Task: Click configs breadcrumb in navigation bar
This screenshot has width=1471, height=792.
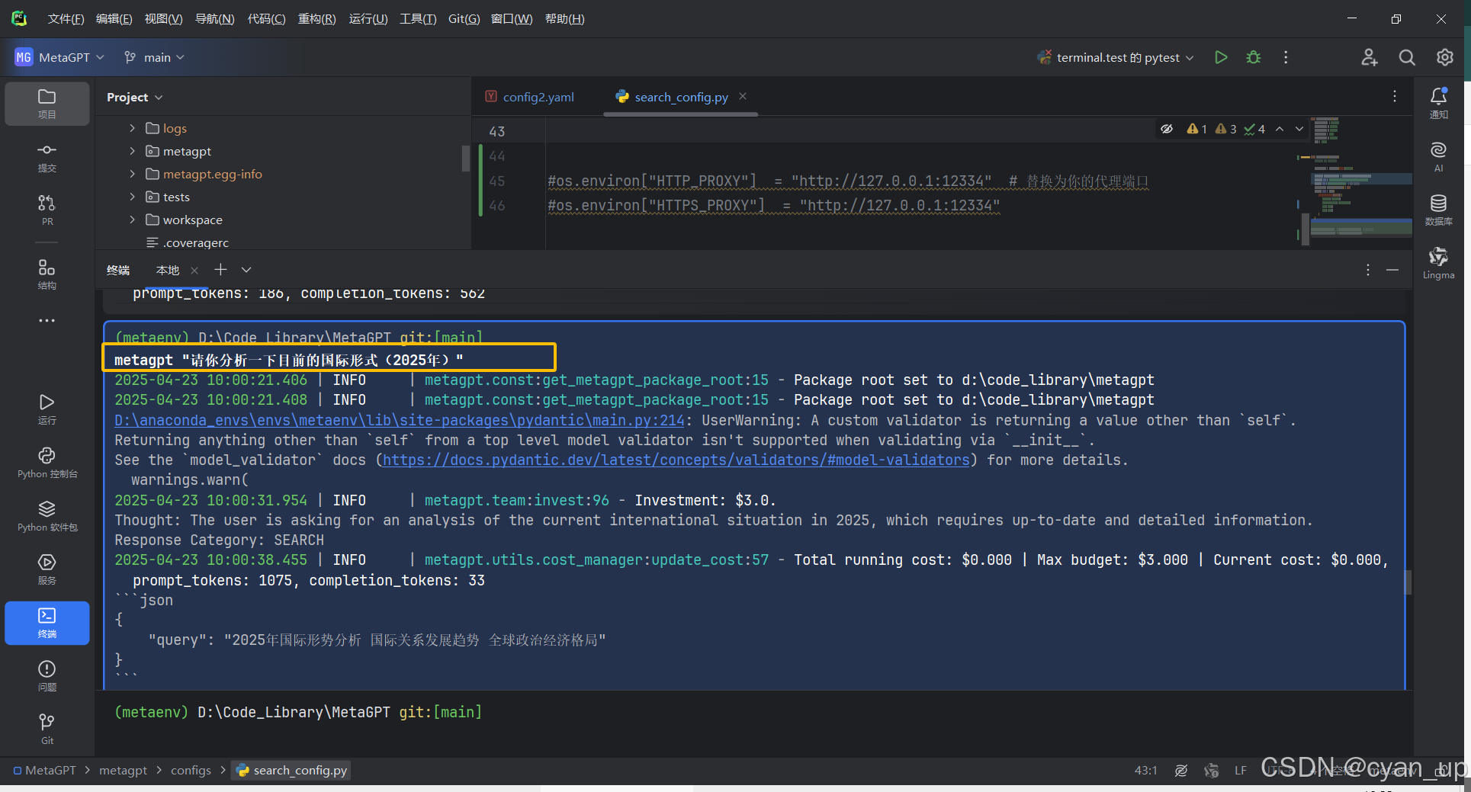Action: click(191, 770)
